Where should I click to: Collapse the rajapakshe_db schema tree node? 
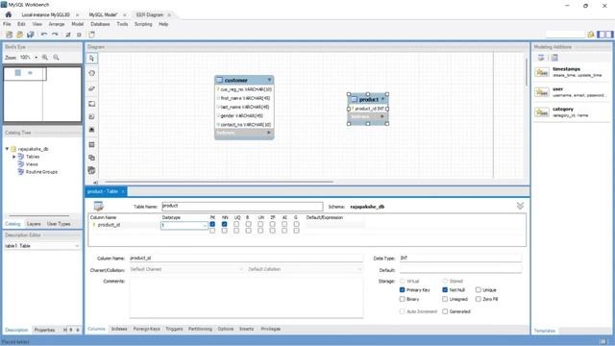(x=7, y=149)
